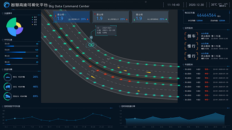Click the highest data point on average-speed line chart

pyautogui.click(x=93, y=113)
